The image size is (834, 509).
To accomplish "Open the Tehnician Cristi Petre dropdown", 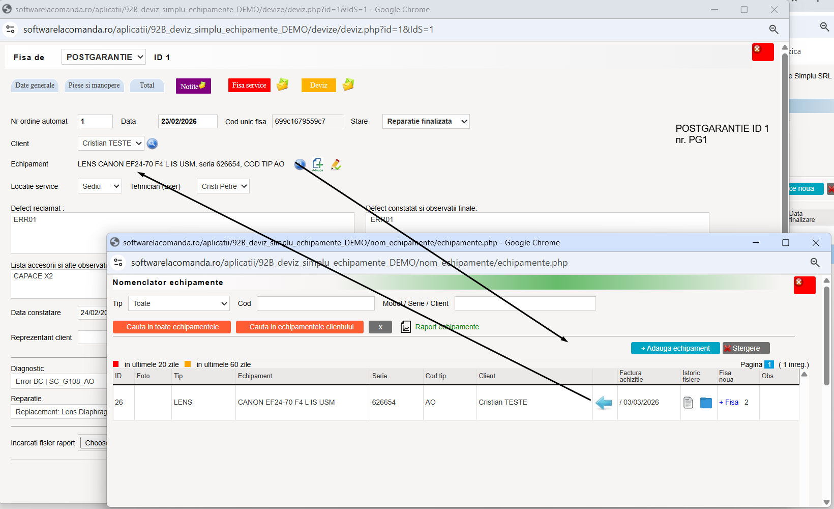I will pos(223,186).
